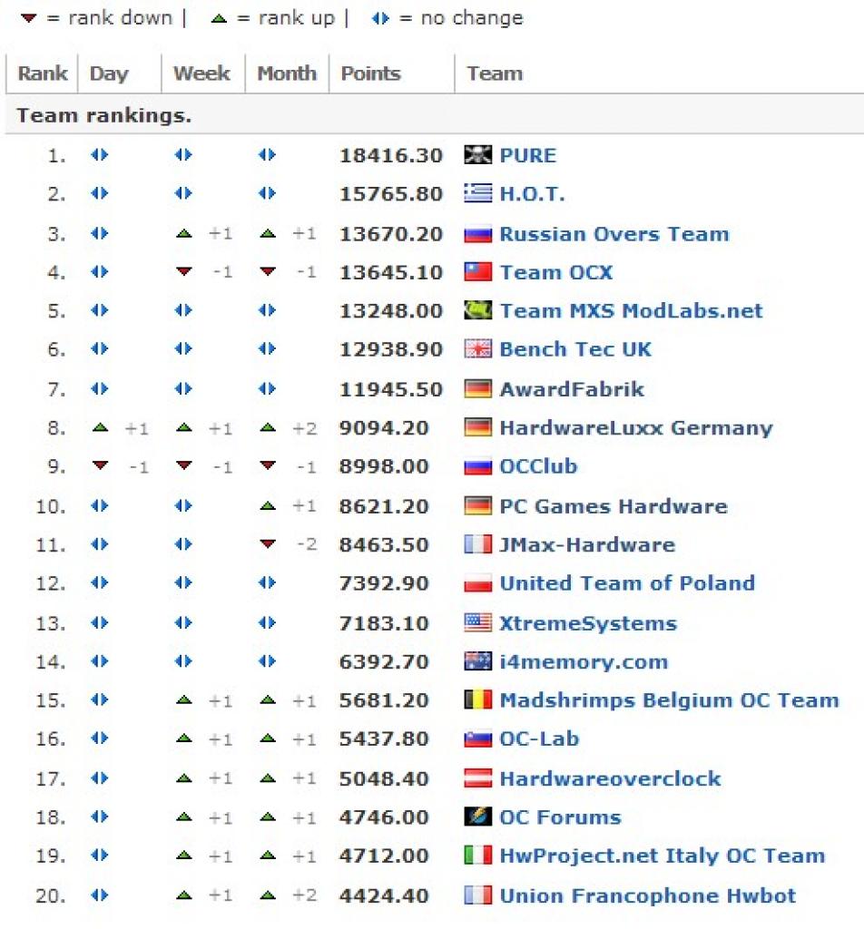Click the week rank-up arrow for Russian Overs Team
This screenshot has width=864, height=929.
pos(184,234)
